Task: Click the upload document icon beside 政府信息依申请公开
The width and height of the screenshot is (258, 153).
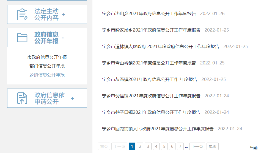Action: (x=22, y=98)
